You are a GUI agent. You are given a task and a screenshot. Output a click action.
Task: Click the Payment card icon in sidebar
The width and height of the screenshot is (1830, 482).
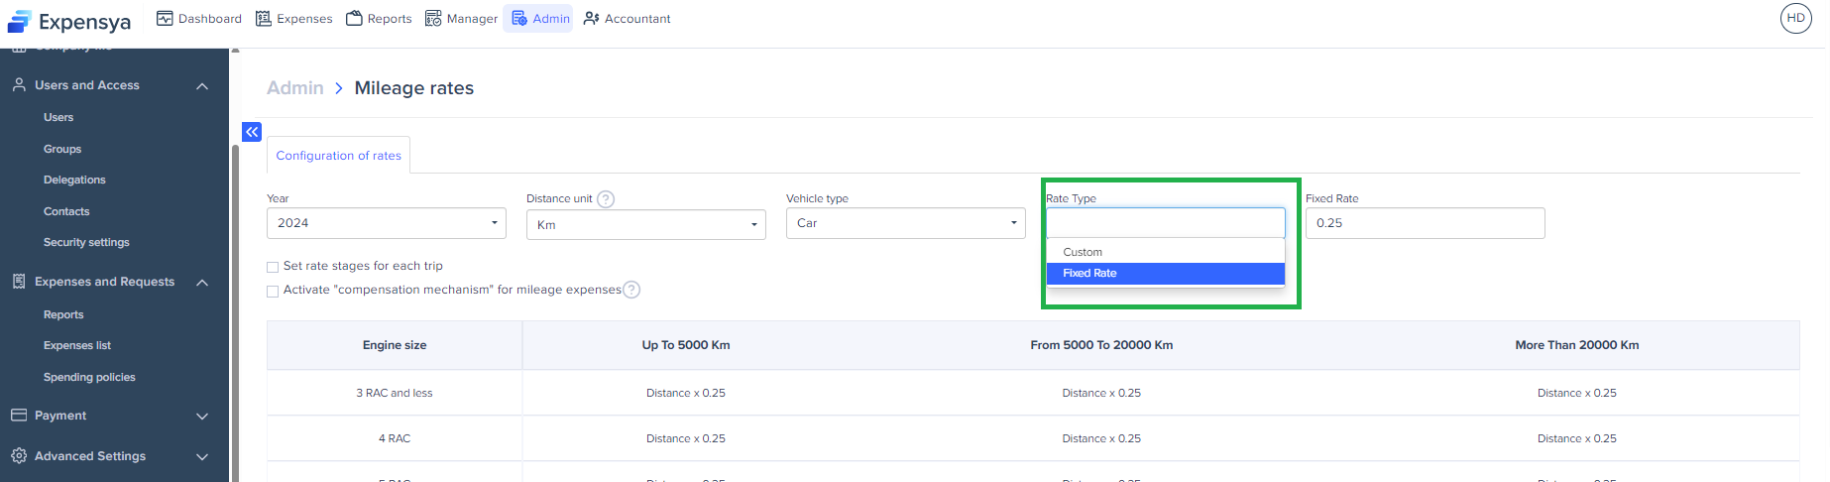(x=19, y=416)
